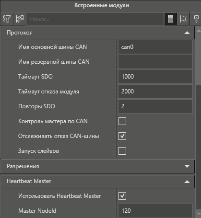Click the flag icon in toolbar
The width and height of the screenshot is (201, 218).
[183, 19]
